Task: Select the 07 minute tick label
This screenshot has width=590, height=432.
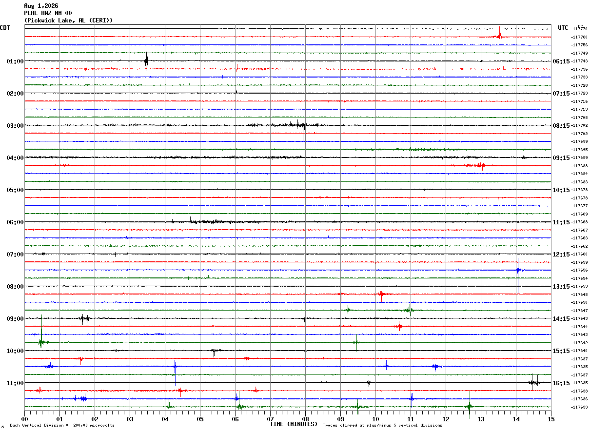Action: pyautogui.click(x=270, y=419)
